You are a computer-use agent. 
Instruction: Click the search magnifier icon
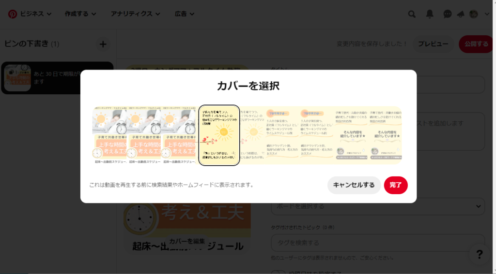[412, 14]
